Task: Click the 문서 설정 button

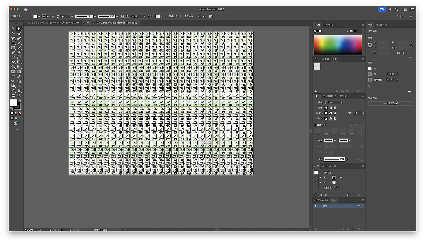Action: 173,16
